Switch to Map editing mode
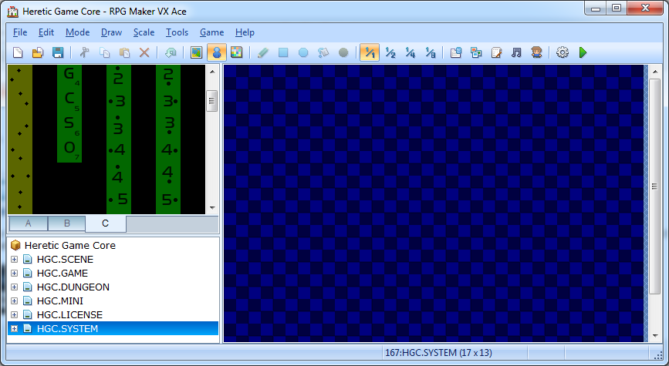669x366 pixels. pos(197,53)
